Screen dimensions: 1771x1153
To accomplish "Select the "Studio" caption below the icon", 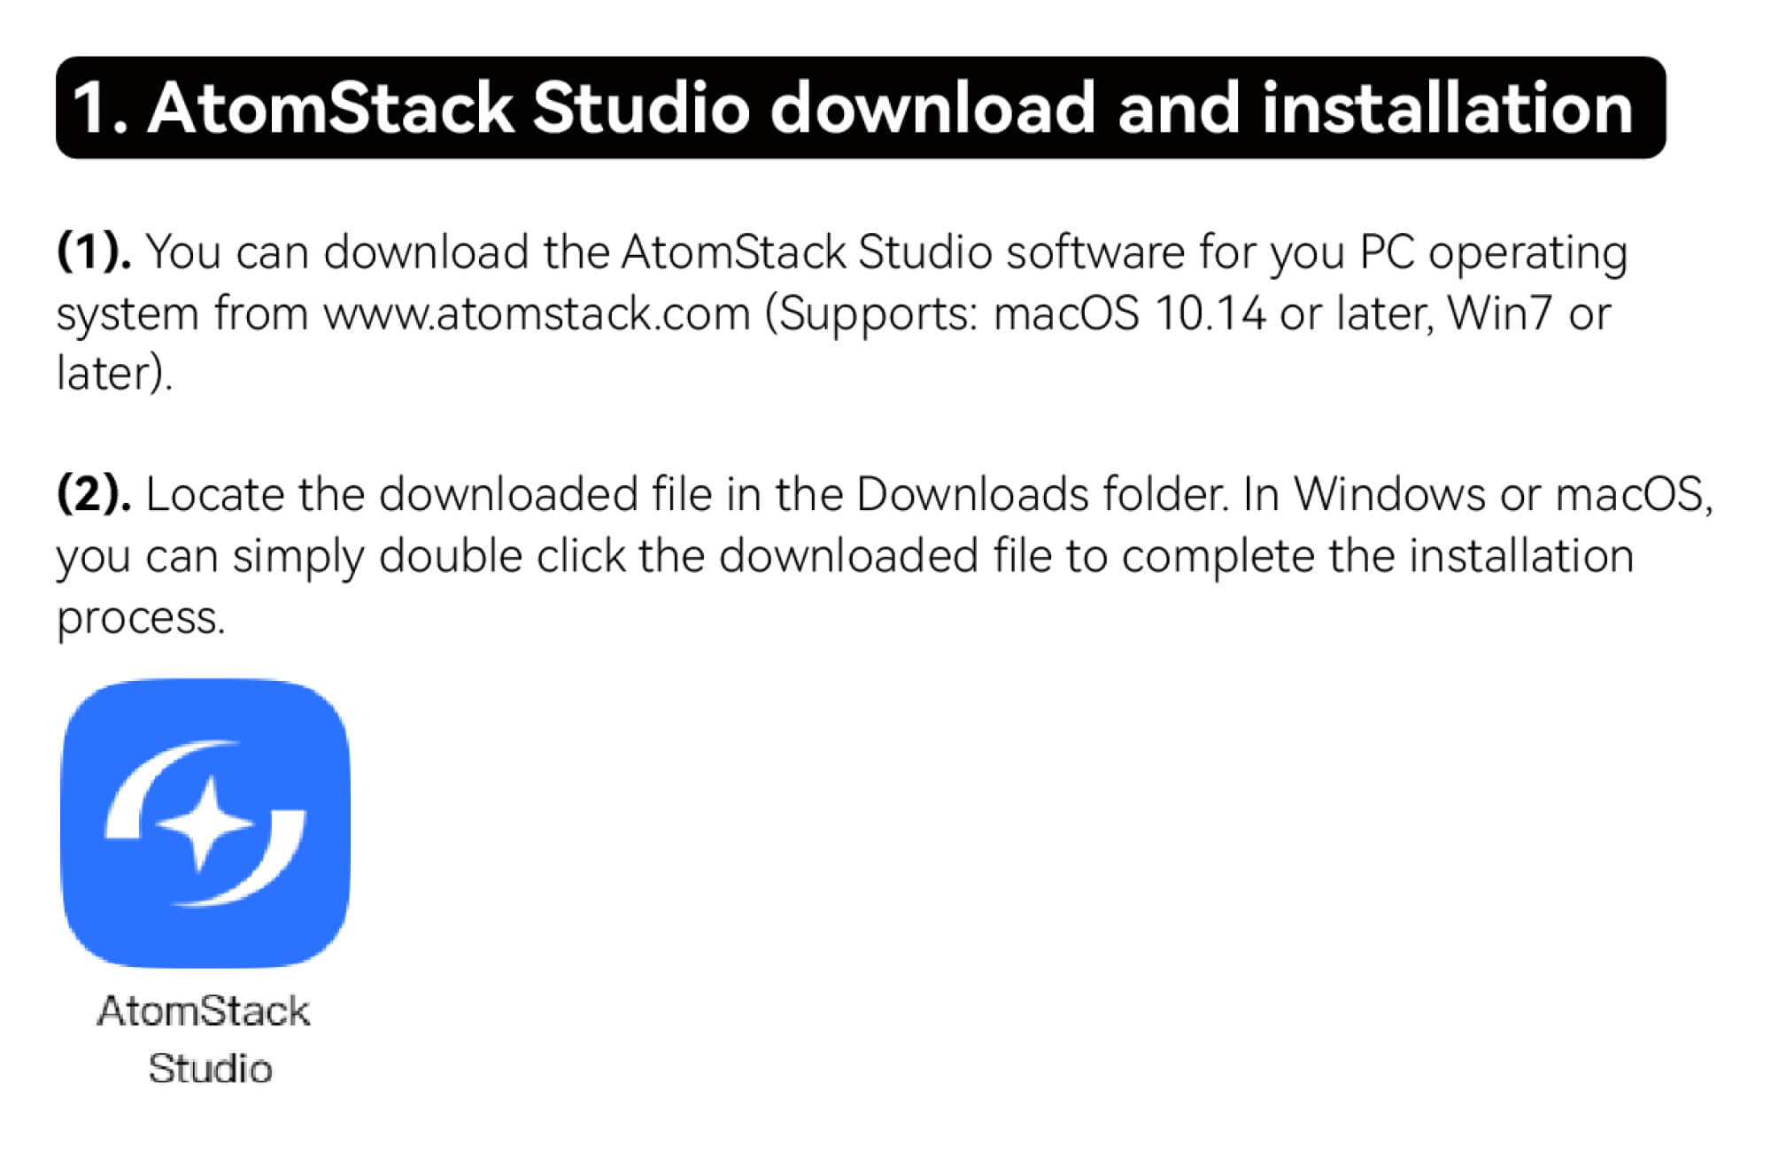I will 210,1069.
